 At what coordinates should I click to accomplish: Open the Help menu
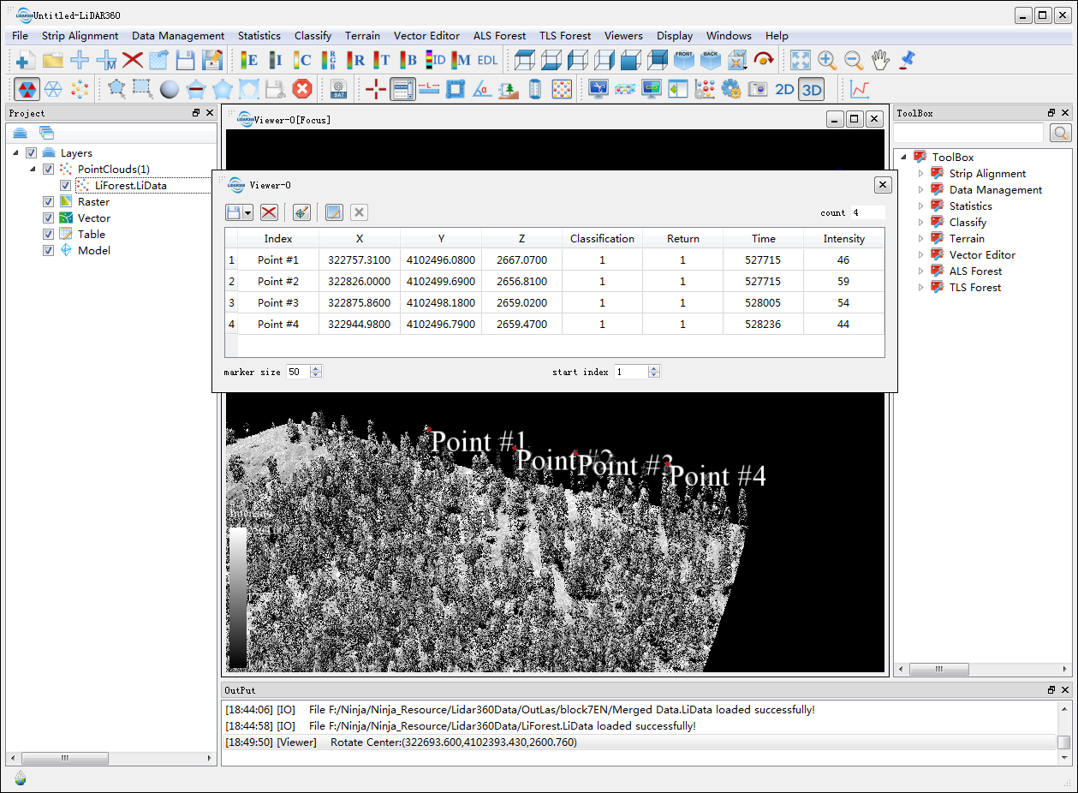(777, 36)
